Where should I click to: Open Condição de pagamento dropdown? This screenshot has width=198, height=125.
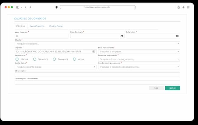[139, 67]
